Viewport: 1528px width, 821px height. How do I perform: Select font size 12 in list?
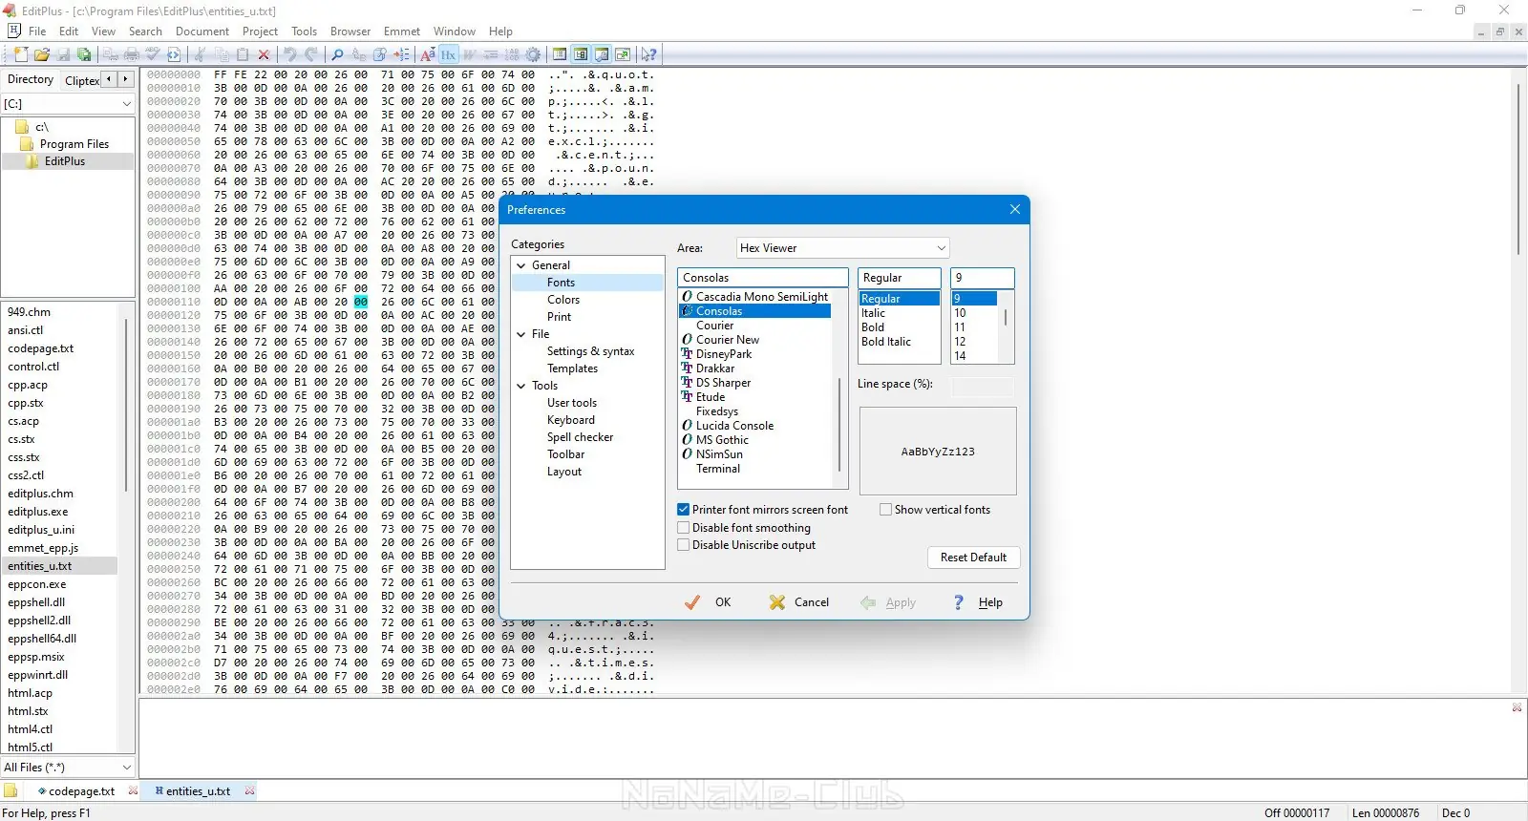pyautogui.click(x=960, y=342)
